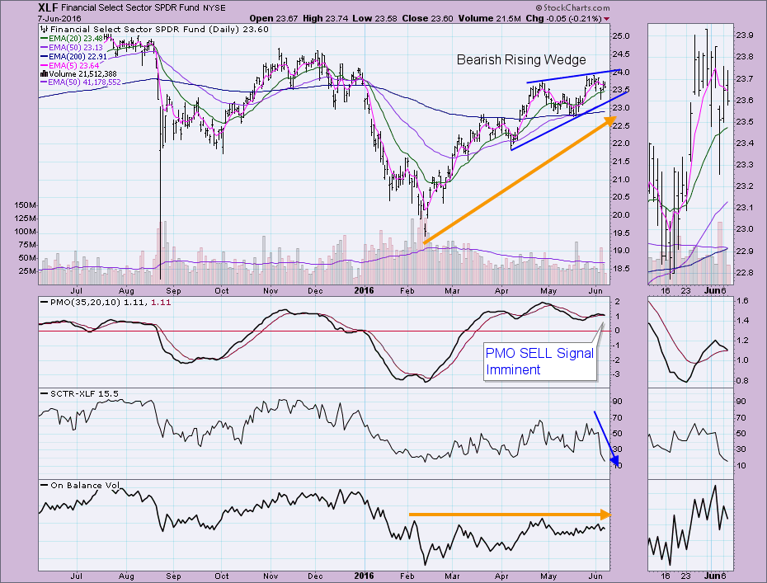
Task: Click the 1.2 label on the zoom PMO axis
Action: tap(742, 341)
